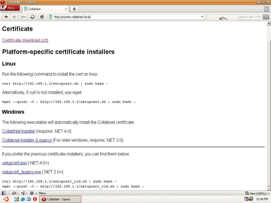Select CollabNet - Opera taskbar button

point(60,199)
